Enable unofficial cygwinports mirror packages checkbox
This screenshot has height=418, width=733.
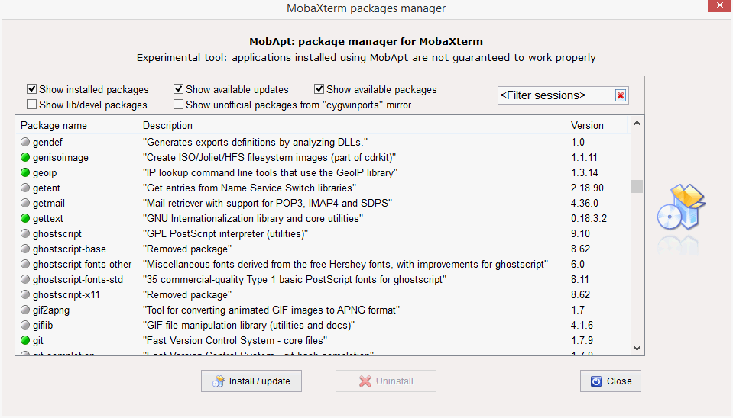179,104
